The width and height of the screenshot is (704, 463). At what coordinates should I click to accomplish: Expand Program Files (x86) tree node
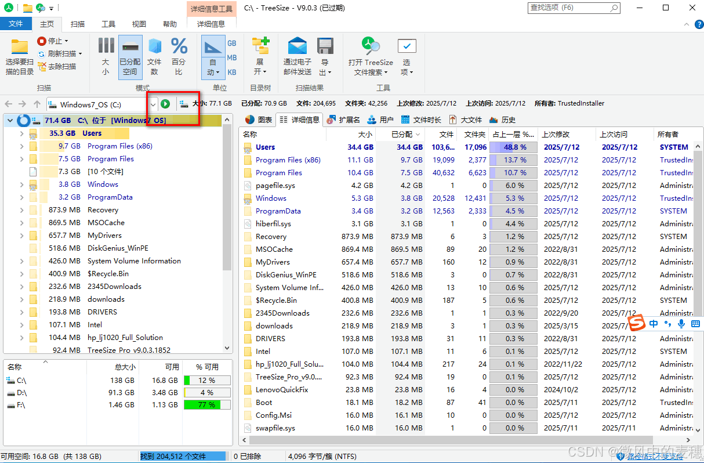[x=21, y=146]
